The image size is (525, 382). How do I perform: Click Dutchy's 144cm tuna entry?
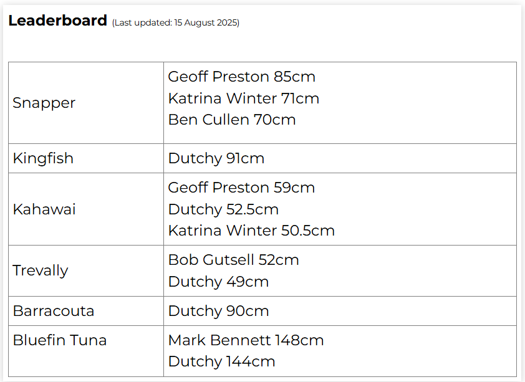(x=221, y=361)
